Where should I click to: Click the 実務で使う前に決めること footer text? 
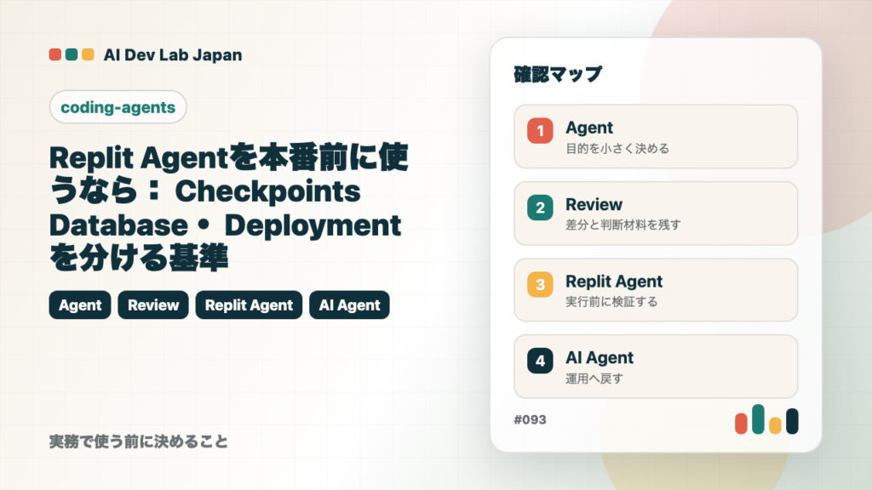pos(139,442)
